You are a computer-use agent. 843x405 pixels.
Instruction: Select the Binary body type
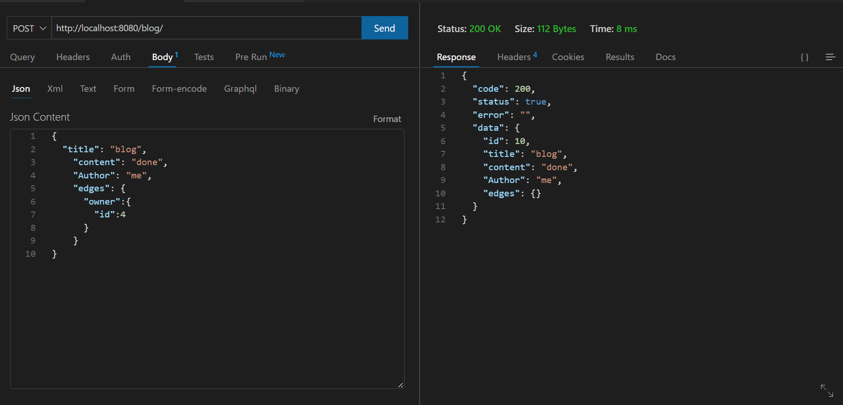coord(287,89)
